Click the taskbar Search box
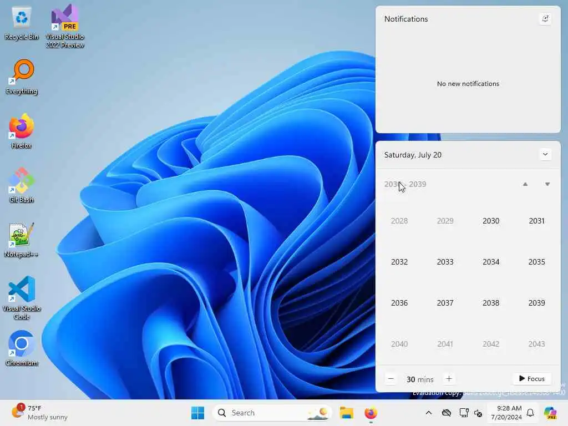 click(x=272, y=413)
